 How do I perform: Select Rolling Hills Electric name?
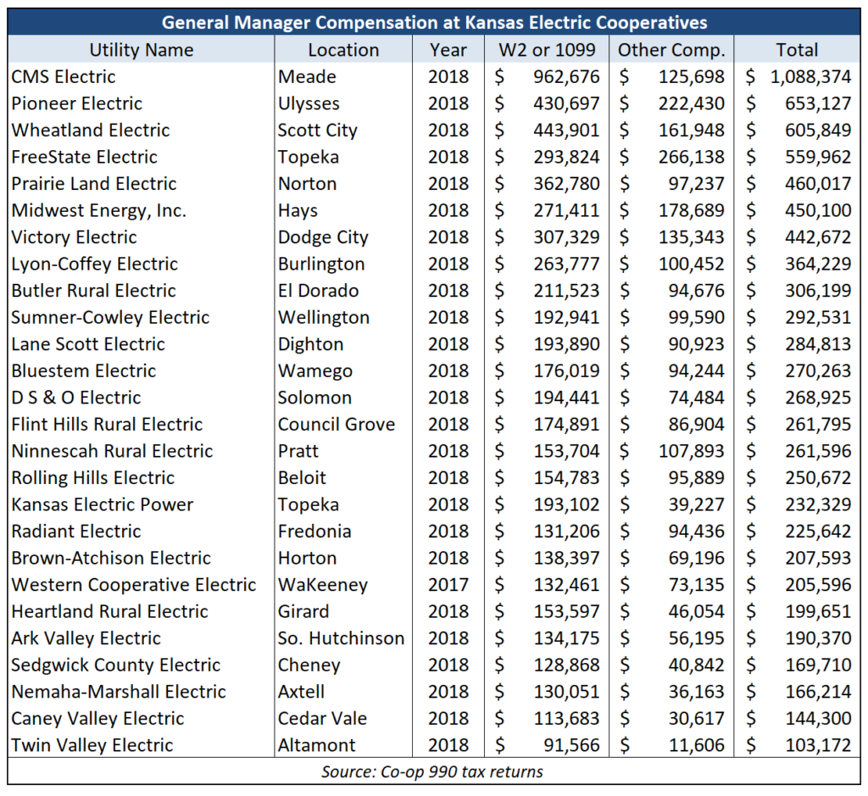coord(93,478)
